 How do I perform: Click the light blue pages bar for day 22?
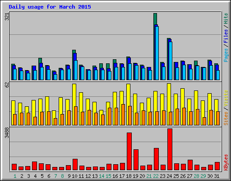tap(157, 53)
